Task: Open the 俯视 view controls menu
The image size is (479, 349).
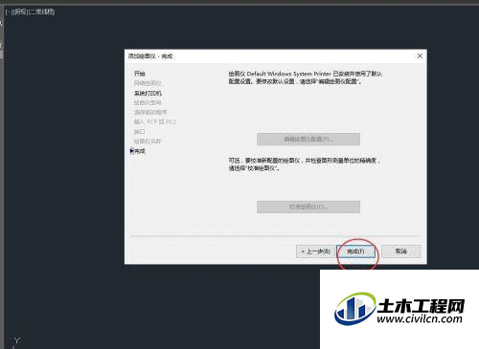Action: coord(20,11)
